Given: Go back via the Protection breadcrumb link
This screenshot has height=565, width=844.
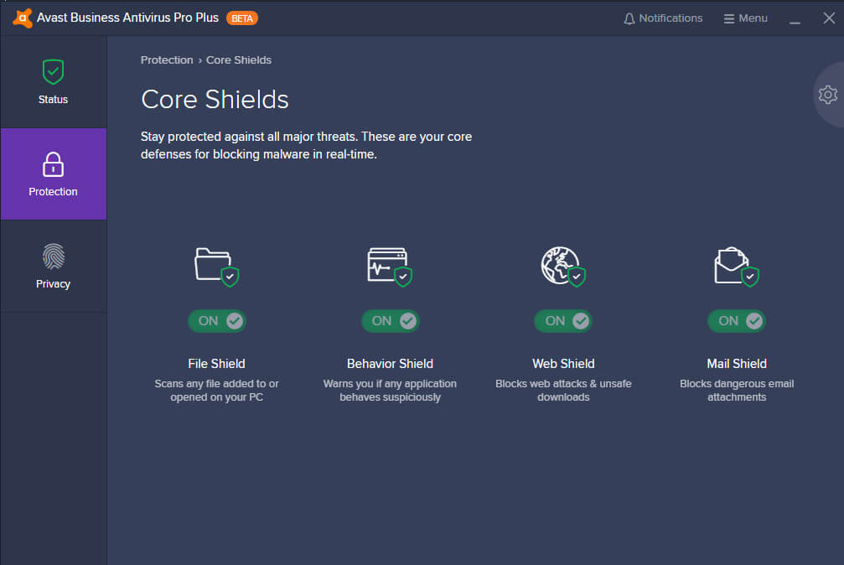Looking at the screenshot, I should pos(167,60).
